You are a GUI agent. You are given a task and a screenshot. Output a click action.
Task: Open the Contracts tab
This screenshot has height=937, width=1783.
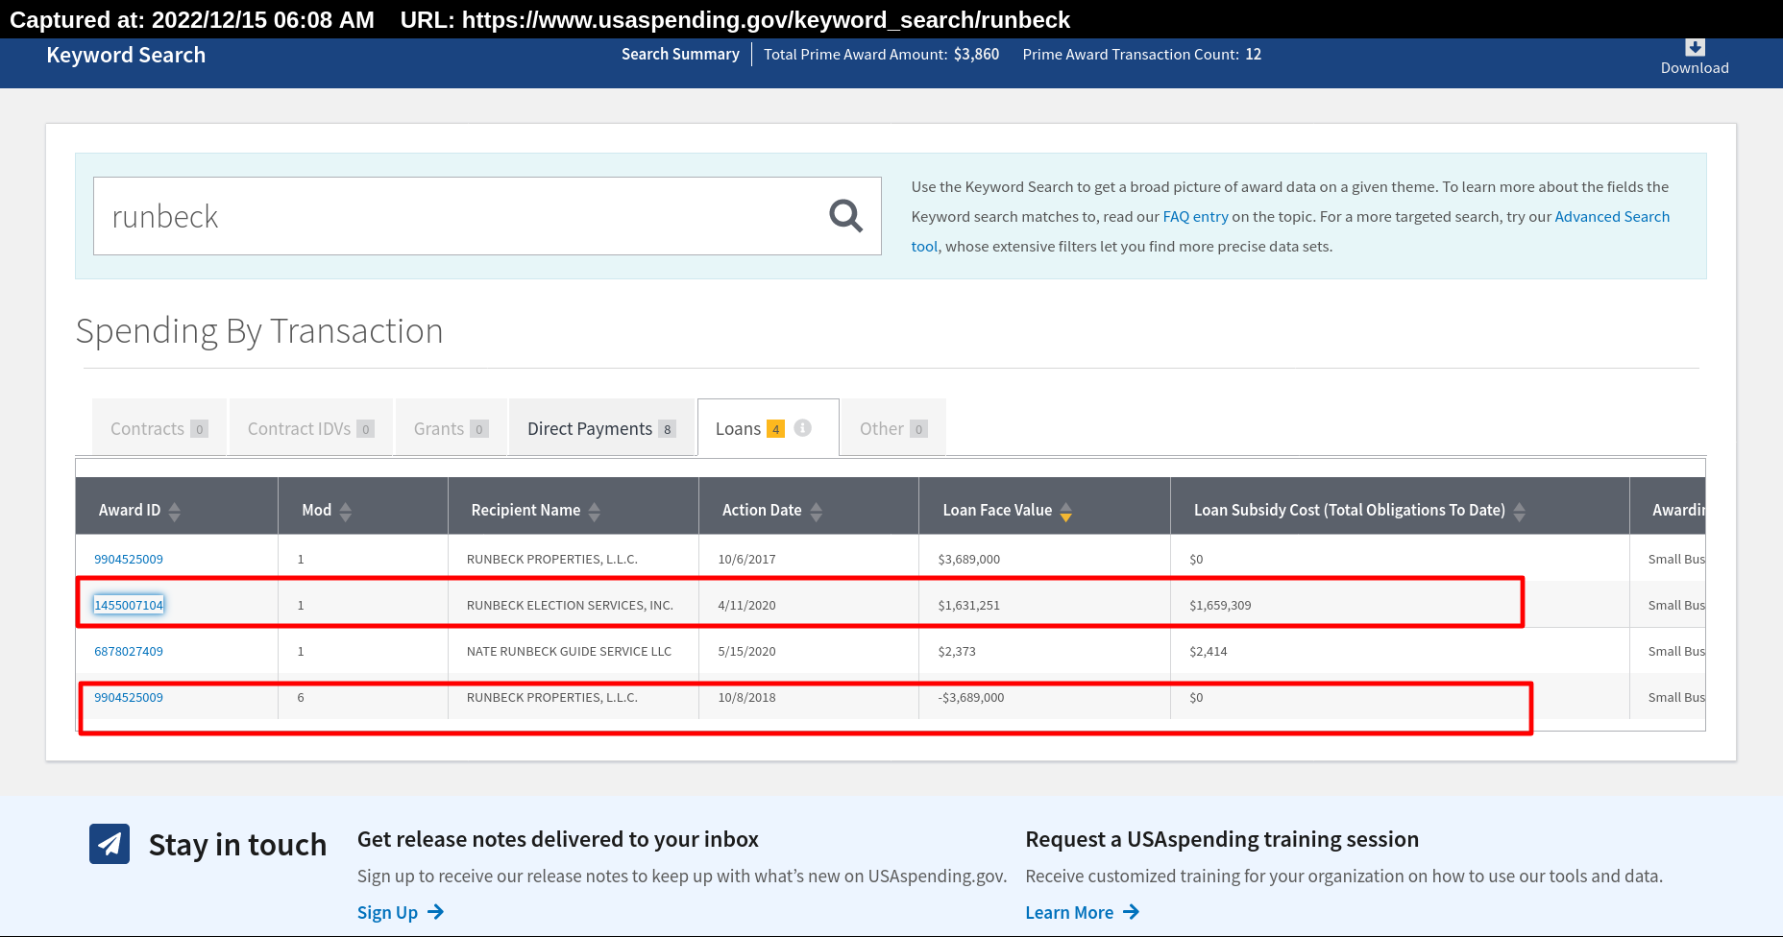pos(159,428)
